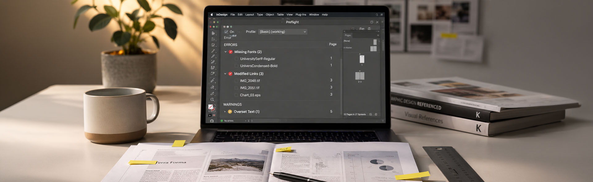This screenshot has width=593, height=182.
Task: Click the yellow warning icon beside Overset Text
Action: [x=230, y=112]
